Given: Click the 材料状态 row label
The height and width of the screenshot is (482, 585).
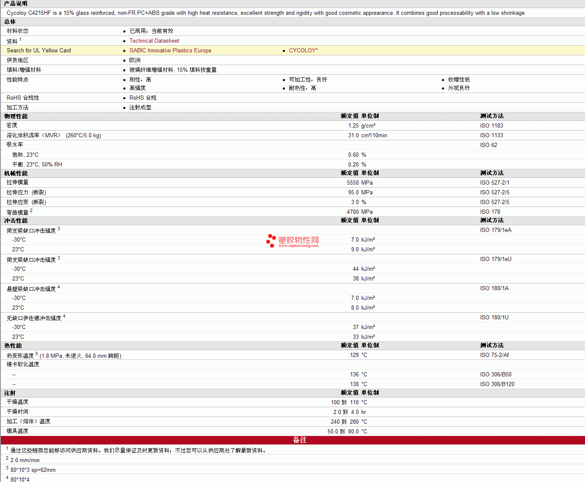Looking at the screenshot, I should (x=17, y=31).
